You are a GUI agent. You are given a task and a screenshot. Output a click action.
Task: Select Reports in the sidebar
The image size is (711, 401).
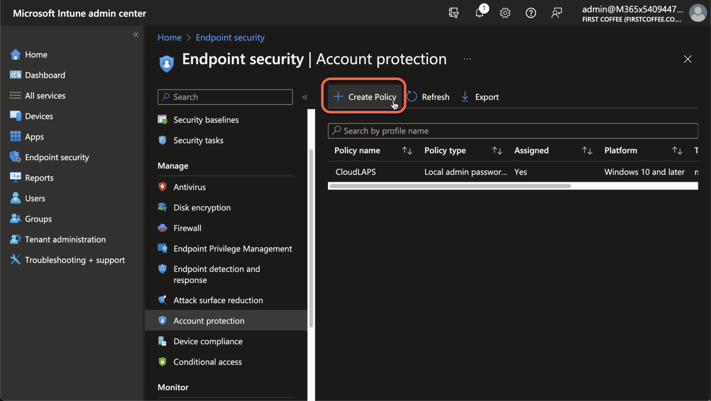[x=39, y=177]
